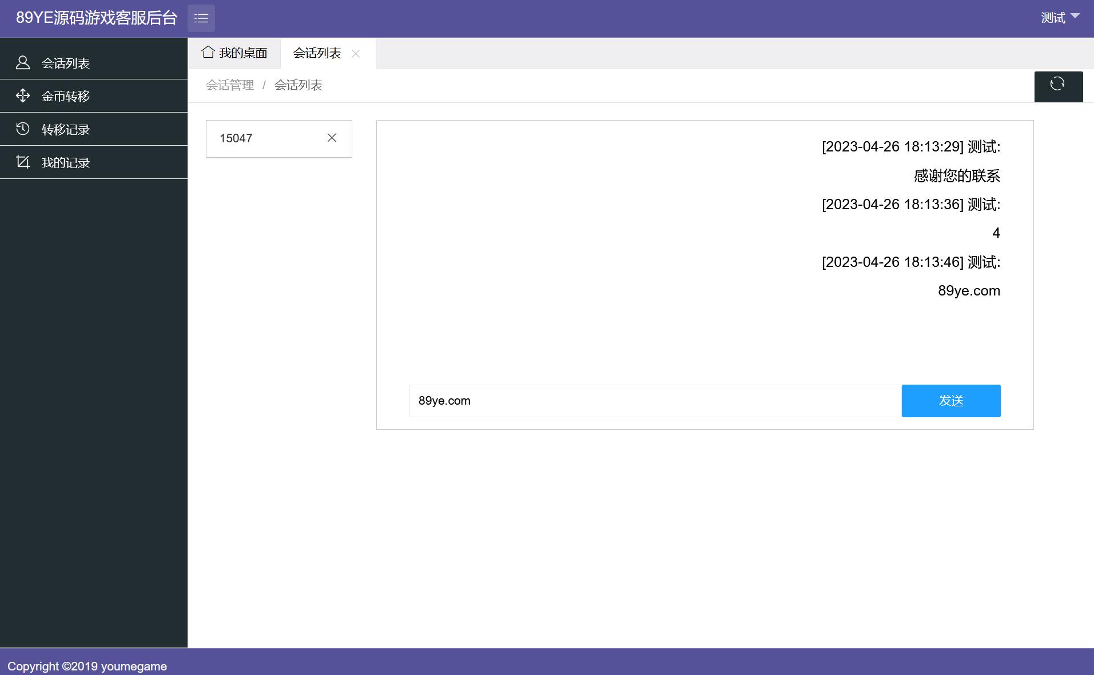Click the user icon beside 会话列表 in sidebar

pyautogui.click(x=23, y=62)
